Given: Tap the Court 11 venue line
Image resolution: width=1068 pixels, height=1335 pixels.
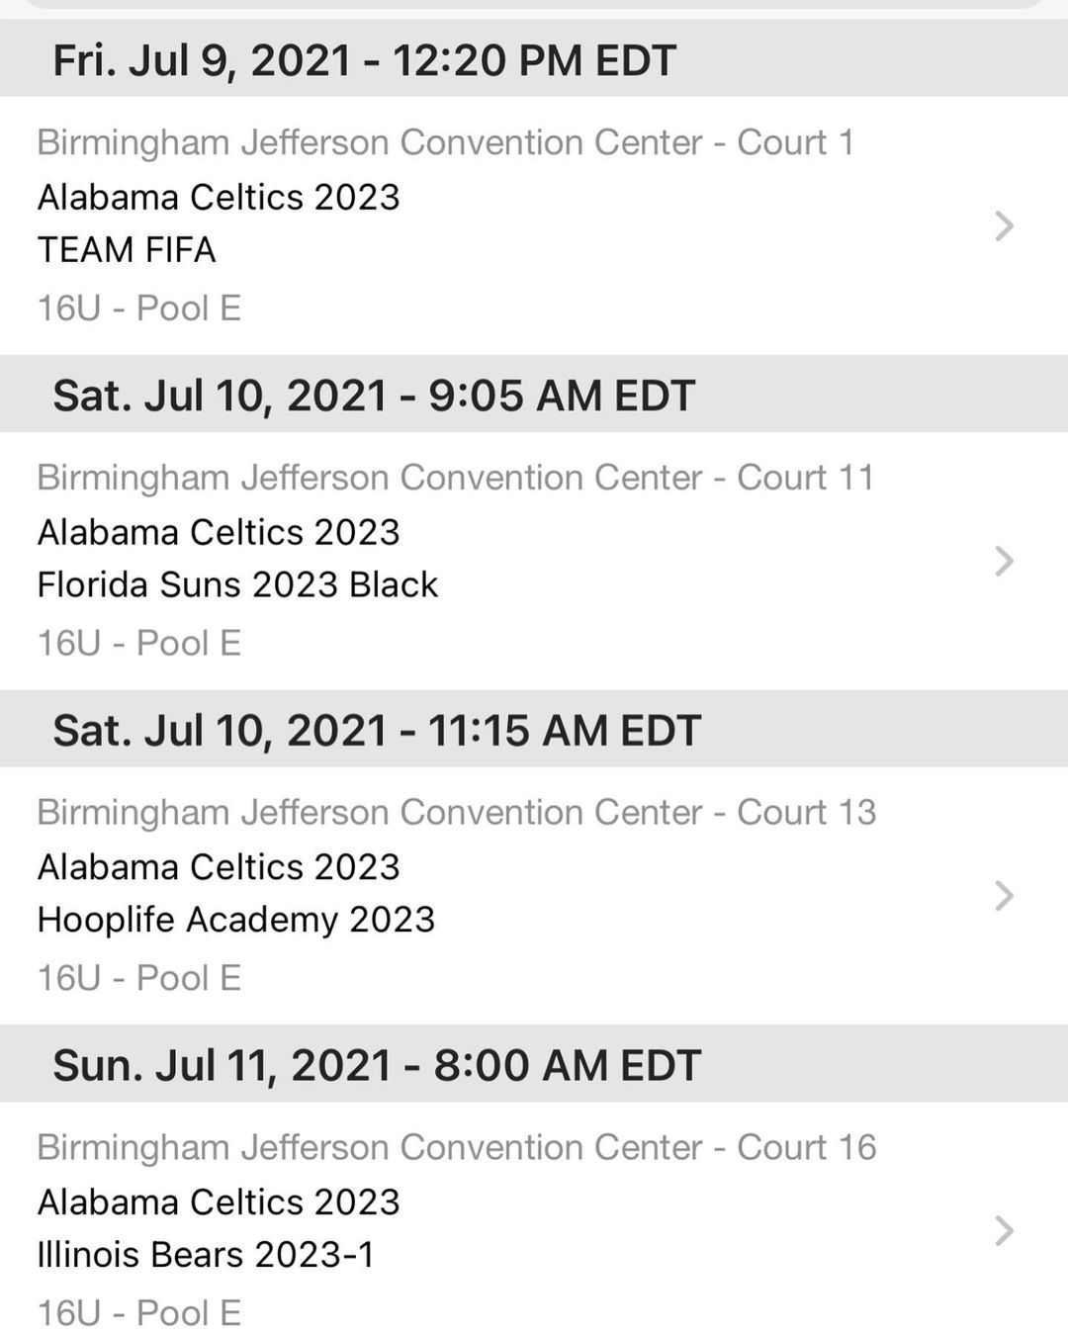Looking at the screenshot, I should pos(456,478).
